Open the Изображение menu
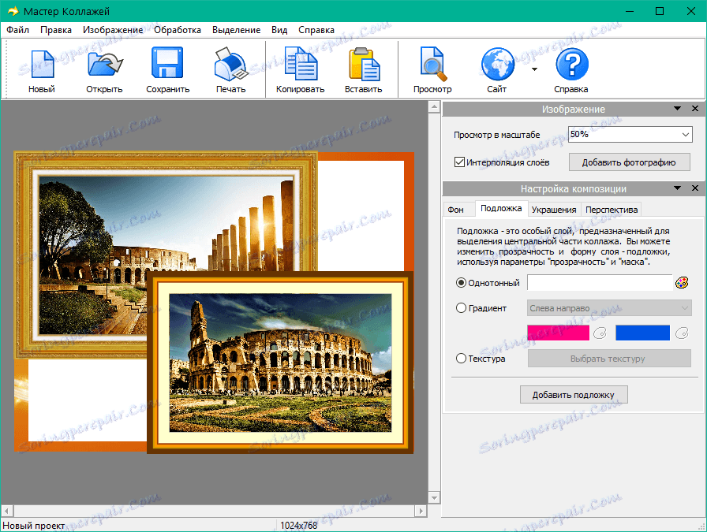 click(113, 30)
